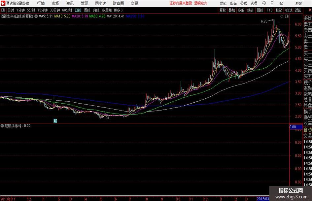The height and width of the screenshot is (201, 312).
Task: Select the 月线 monthly period tab
Action: pyautogui.click(x=96, y=10)
